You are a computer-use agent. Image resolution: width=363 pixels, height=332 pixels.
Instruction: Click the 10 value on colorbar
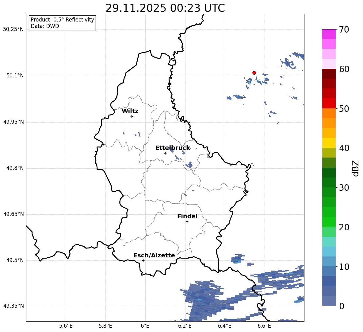[344, 267]
